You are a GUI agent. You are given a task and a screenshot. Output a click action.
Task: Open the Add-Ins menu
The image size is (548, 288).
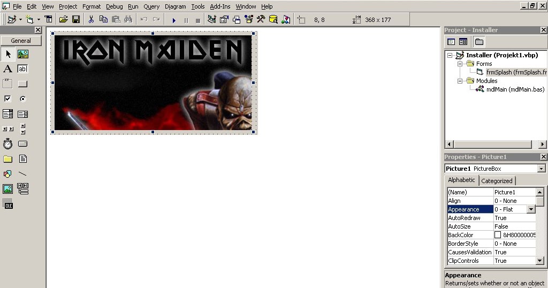click(220, 6)
